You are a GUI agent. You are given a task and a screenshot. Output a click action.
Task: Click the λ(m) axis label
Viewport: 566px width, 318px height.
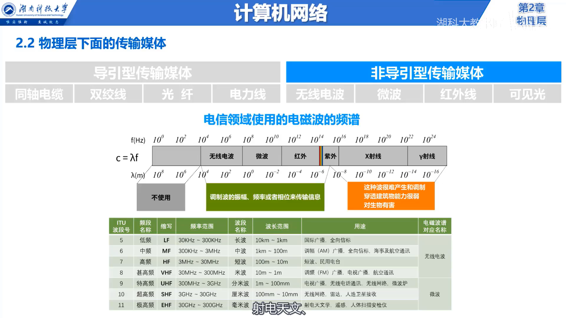[x=138, y=175]
